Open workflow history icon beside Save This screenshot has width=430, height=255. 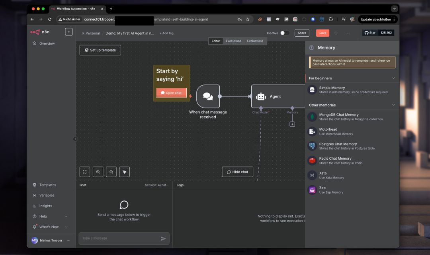336,33
